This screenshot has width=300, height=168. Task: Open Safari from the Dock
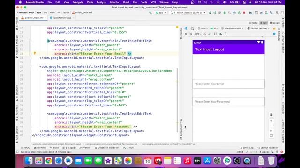tap(58, 161)
